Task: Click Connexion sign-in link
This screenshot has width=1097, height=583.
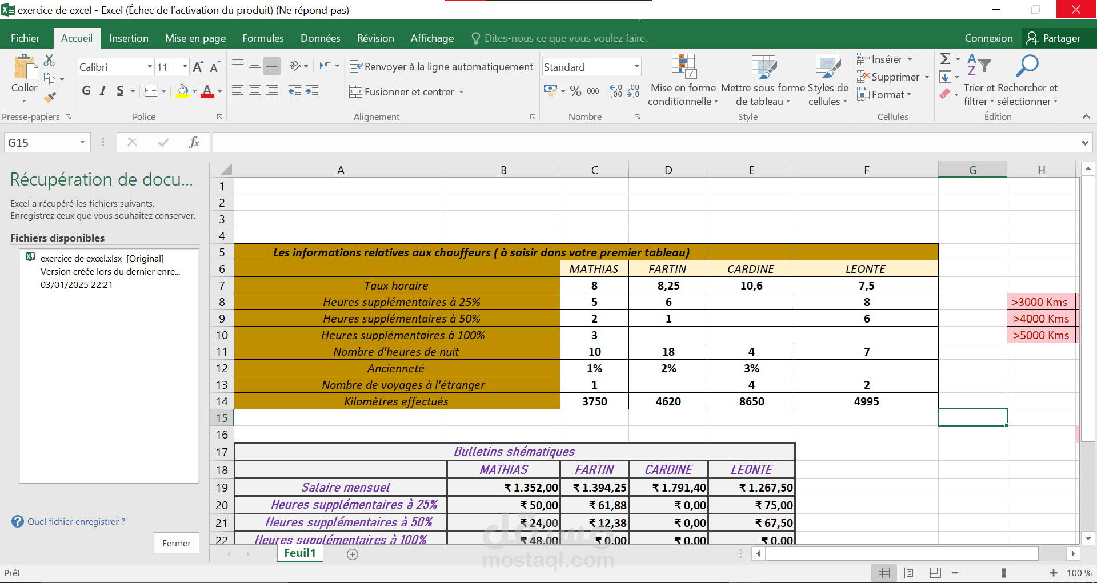Action: [x=988, y=38]
